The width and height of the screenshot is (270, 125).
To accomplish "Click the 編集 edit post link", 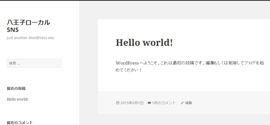I will tap(189, 103).
